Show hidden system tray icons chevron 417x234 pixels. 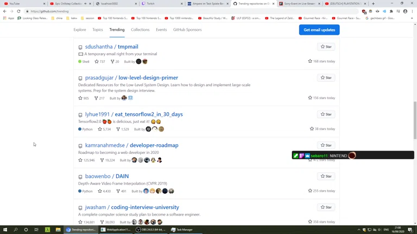[x=359, y=230]
